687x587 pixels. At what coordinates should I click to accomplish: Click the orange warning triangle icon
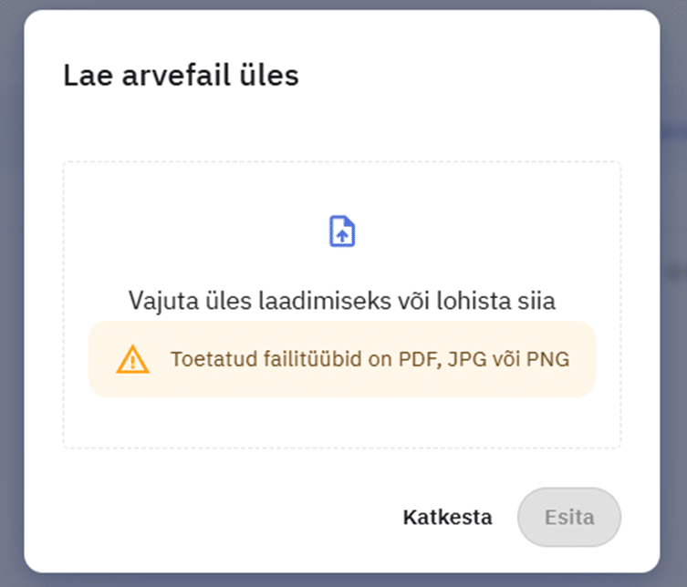(x=132, y=360)
